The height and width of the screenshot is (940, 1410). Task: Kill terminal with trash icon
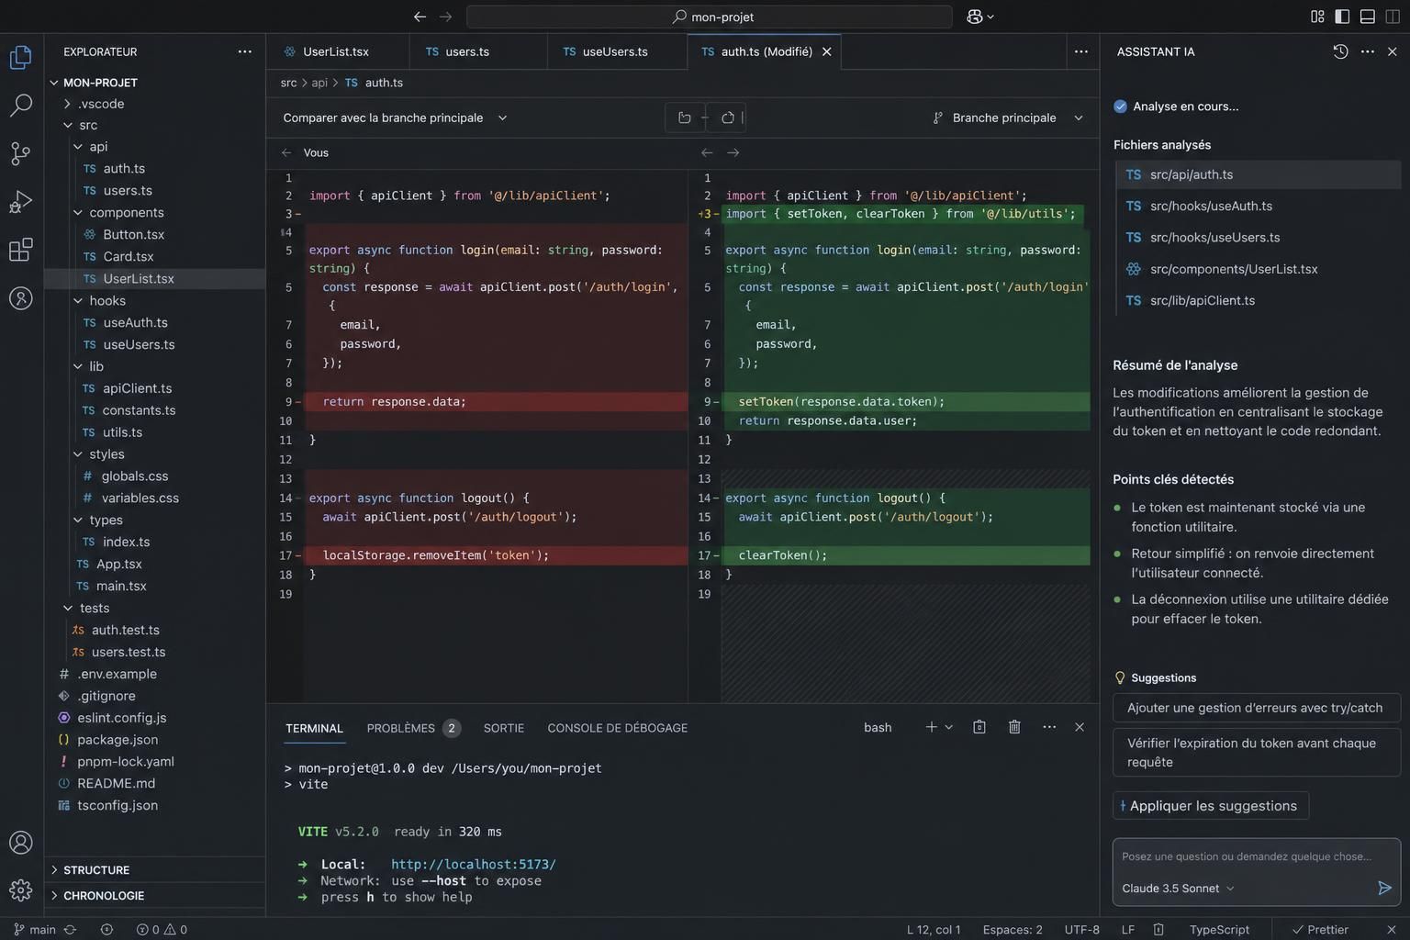pyautogui.click(x=1014, y=727)
